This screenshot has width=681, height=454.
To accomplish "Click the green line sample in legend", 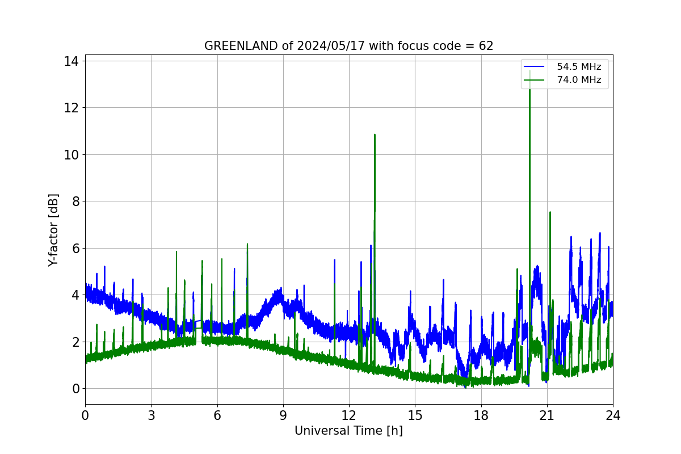I will pyautogui.click(x=534, y=80).
